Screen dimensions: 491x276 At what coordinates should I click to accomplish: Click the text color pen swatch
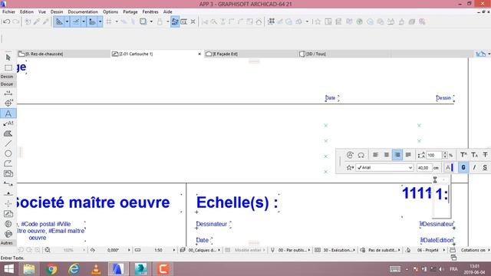(x=449, y=168)
